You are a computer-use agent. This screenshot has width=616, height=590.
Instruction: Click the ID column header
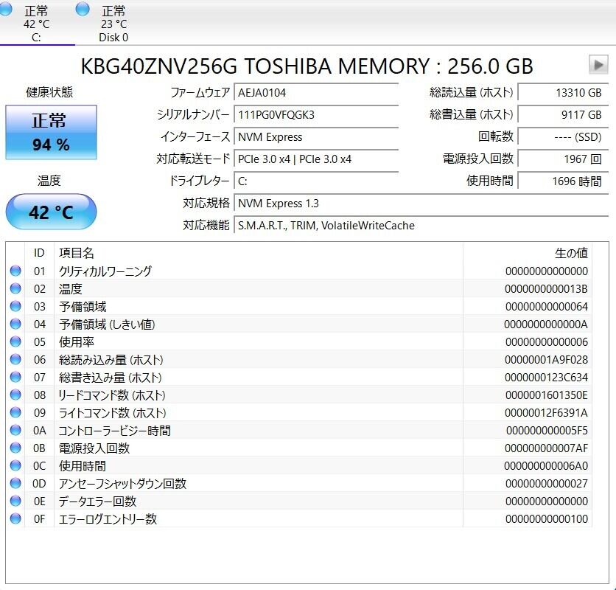39,253
